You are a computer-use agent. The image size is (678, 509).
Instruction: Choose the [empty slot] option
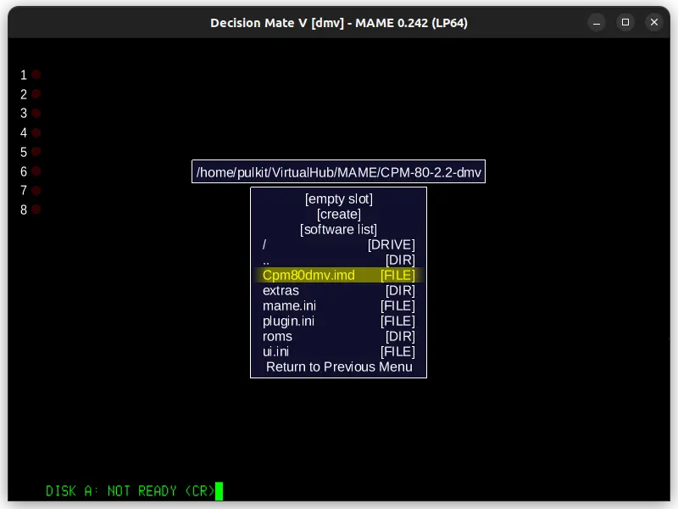[338, 199]
